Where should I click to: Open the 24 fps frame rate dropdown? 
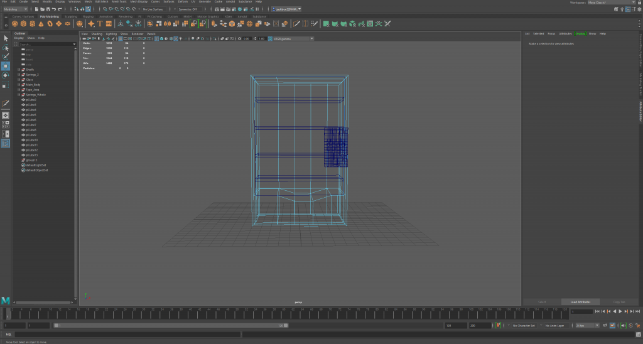588,326
